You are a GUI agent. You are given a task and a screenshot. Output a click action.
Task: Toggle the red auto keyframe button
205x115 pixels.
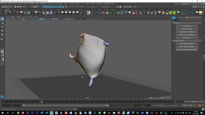click(x=200, y=105)
